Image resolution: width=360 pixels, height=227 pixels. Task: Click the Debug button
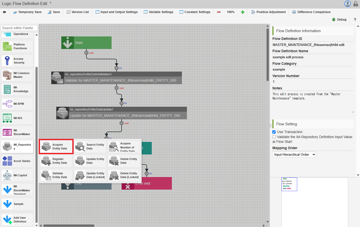coord(339,20)
